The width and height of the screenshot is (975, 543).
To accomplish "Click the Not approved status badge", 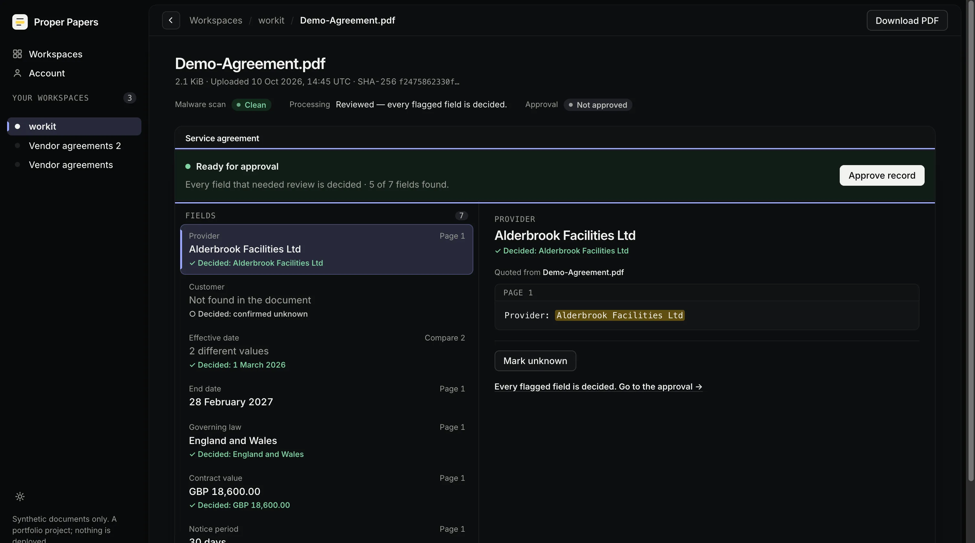I will coord(598,105).
